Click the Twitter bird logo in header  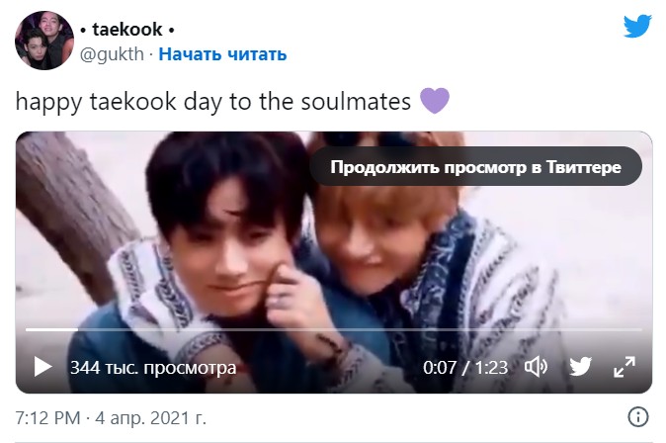(637, 27)
